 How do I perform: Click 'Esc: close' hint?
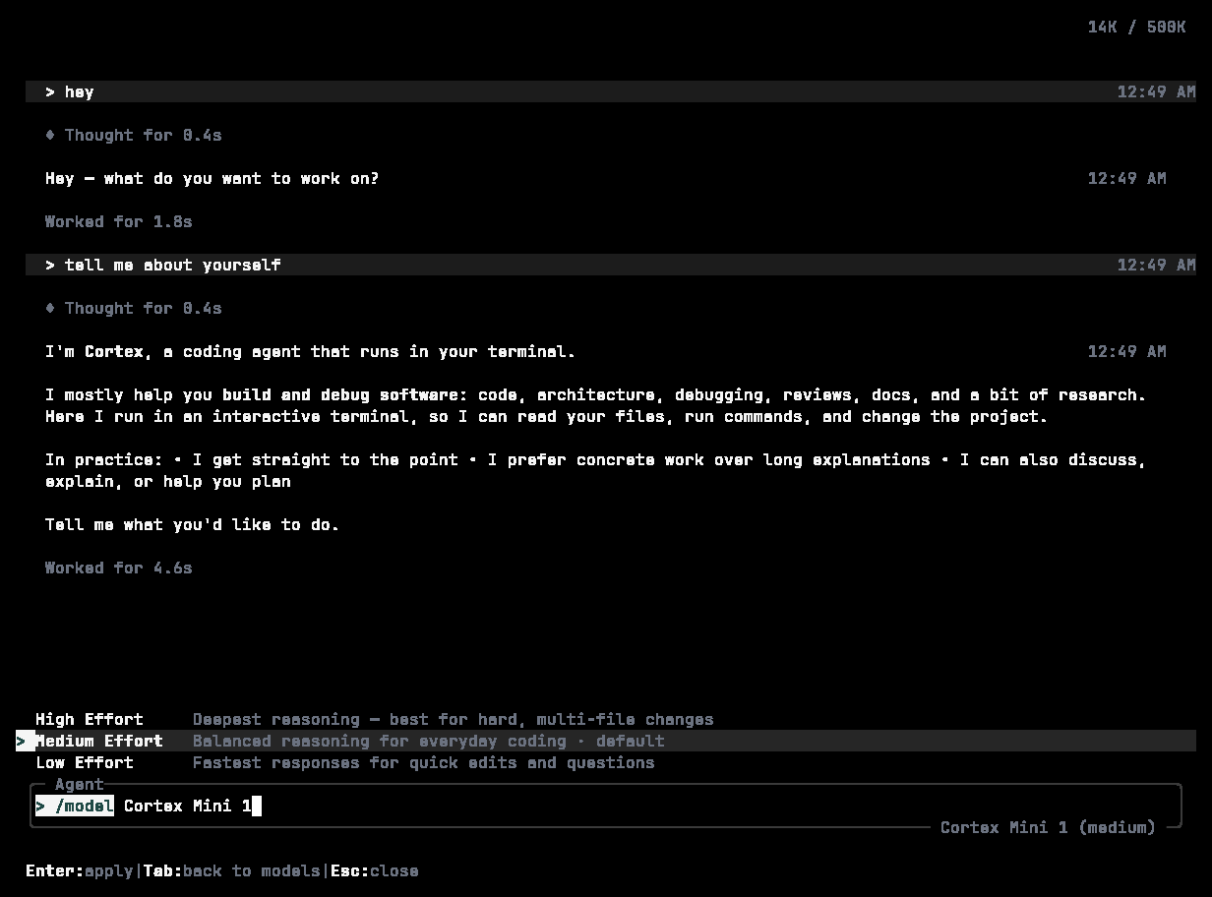(375, 870)
